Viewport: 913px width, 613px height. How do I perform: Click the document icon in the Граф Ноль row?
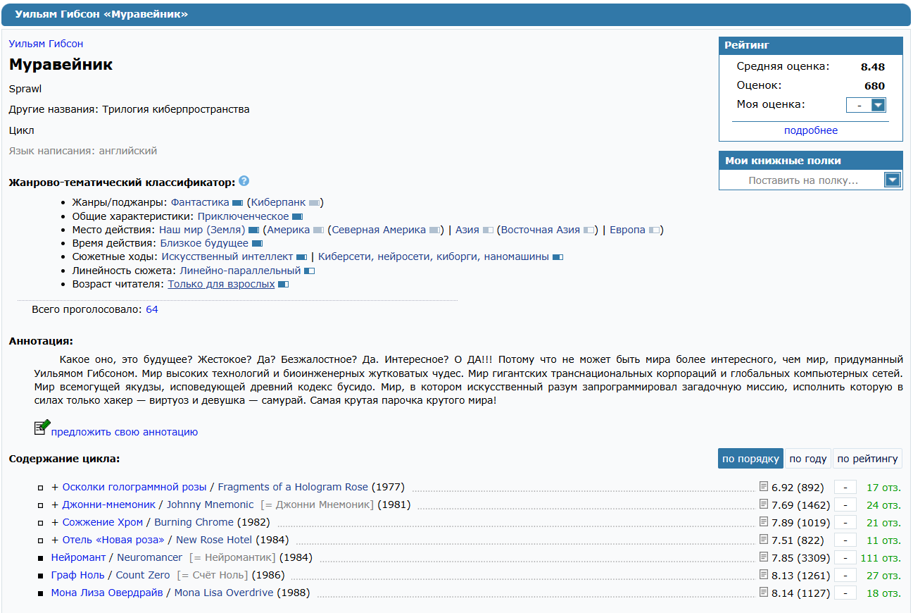(764, 574)
